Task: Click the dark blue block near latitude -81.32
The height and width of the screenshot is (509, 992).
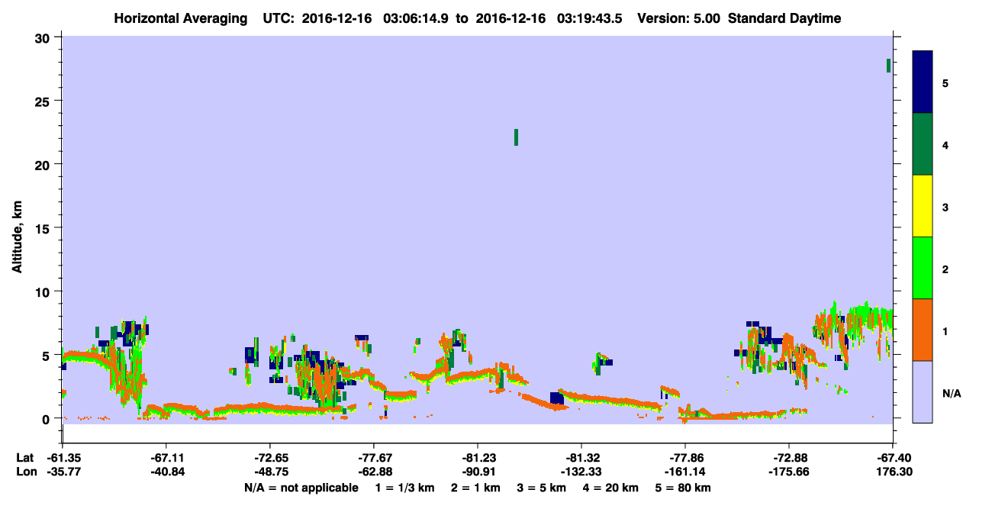Action: (557, 398)
